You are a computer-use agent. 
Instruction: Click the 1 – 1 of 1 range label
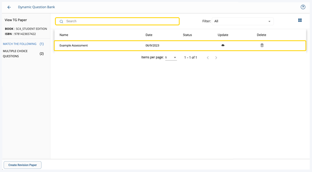190,57
